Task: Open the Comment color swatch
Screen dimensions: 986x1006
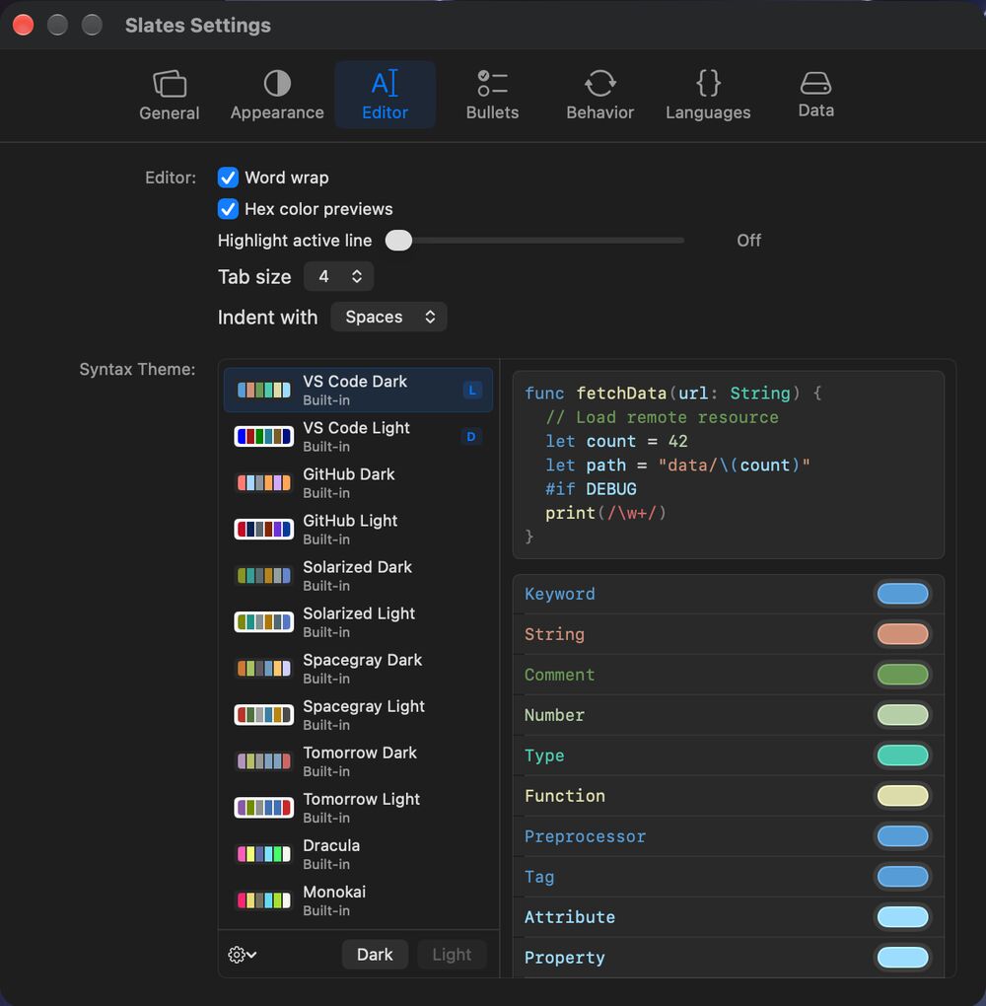Action: (902, 675)
